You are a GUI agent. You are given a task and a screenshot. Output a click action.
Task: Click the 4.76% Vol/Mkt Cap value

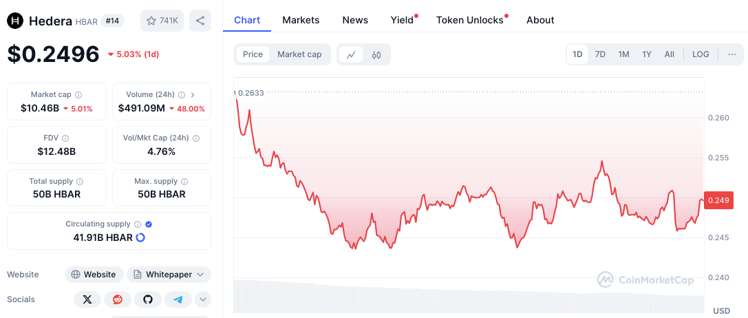pyautogui.click(x=162, y=152)
